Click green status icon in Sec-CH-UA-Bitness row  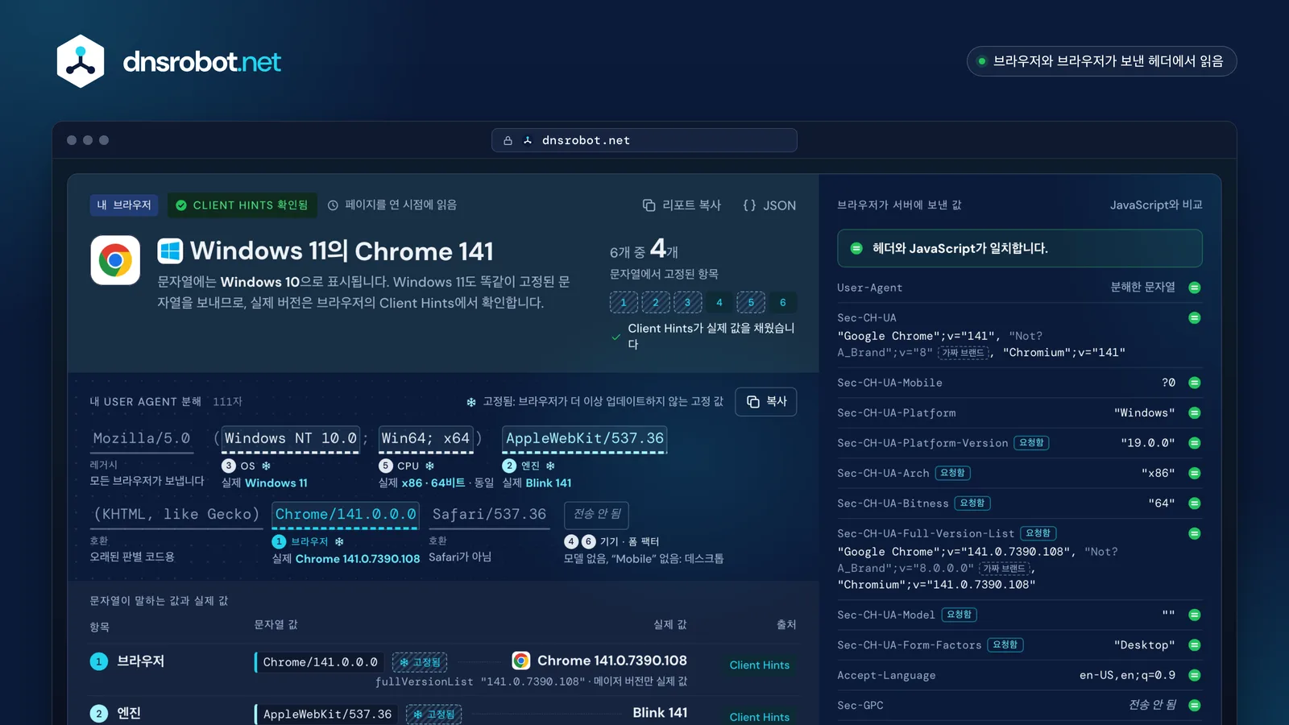pyautogui.click(x=1195, y=503)
